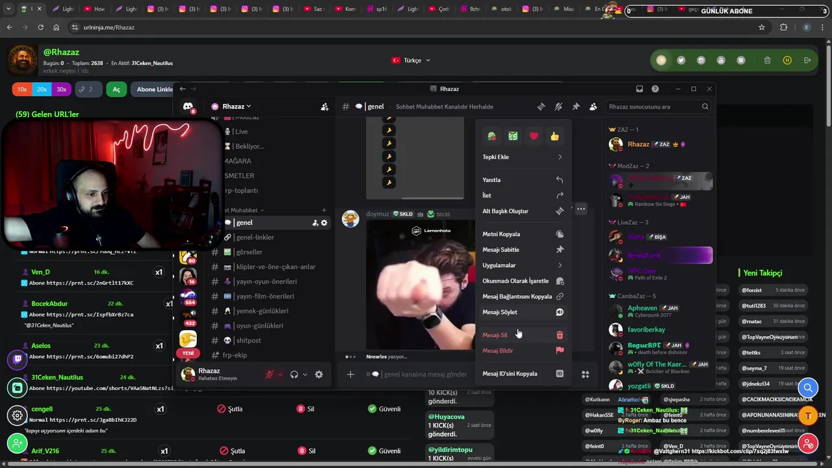Click the invite people icon beside Rhazaz server name

pos(324,107)
